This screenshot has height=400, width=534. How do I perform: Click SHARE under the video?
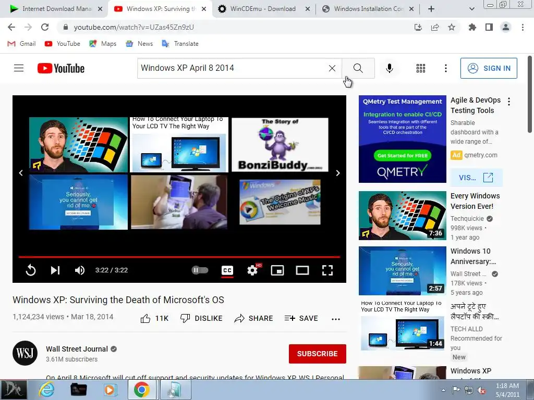(x=254, y=318)
